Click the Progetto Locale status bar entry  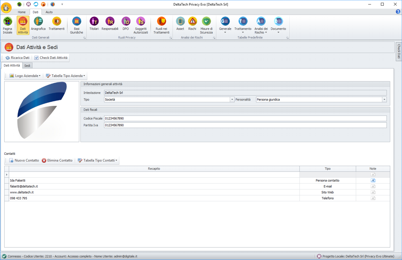pyautogui.click(x=356, y=256)
